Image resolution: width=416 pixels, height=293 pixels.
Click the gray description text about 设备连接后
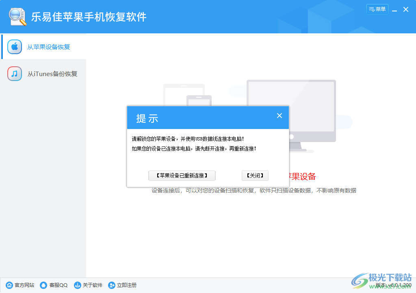click(254, 190)
